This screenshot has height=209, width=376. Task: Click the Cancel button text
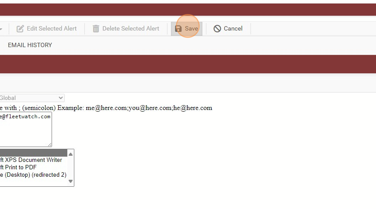(x=233, y=28)
